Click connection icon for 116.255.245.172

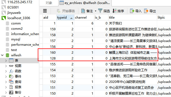coord(4,2)
